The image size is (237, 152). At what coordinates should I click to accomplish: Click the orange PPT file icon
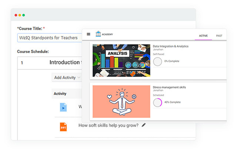click(x=63, y=126)
